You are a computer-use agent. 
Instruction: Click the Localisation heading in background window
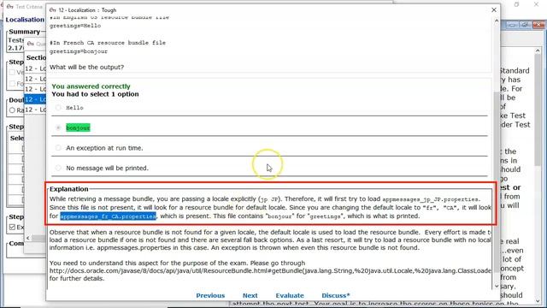coord(25,20)
